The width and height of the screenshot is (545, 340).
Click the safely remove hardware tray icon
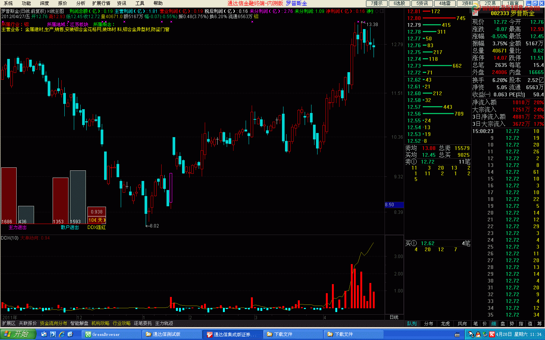click(484, 334)
